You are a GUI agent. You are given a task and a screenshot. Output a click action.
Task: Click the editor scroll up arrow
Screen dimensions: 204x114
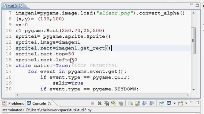pyautogui.click(x=193, y=13)
